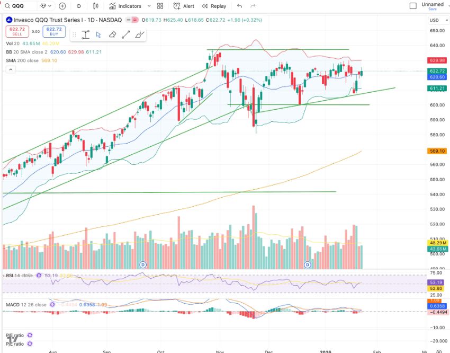Open the Indicators menu
Screen dimensions: 450x353
click(125, 6)
